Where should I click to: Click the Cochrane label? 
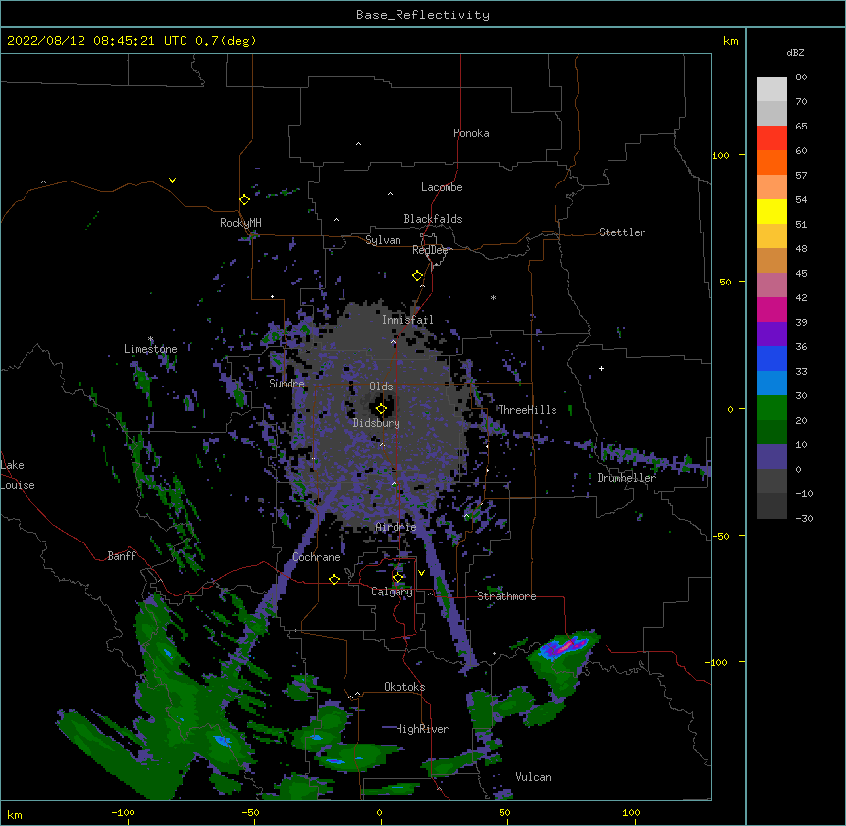316,557
